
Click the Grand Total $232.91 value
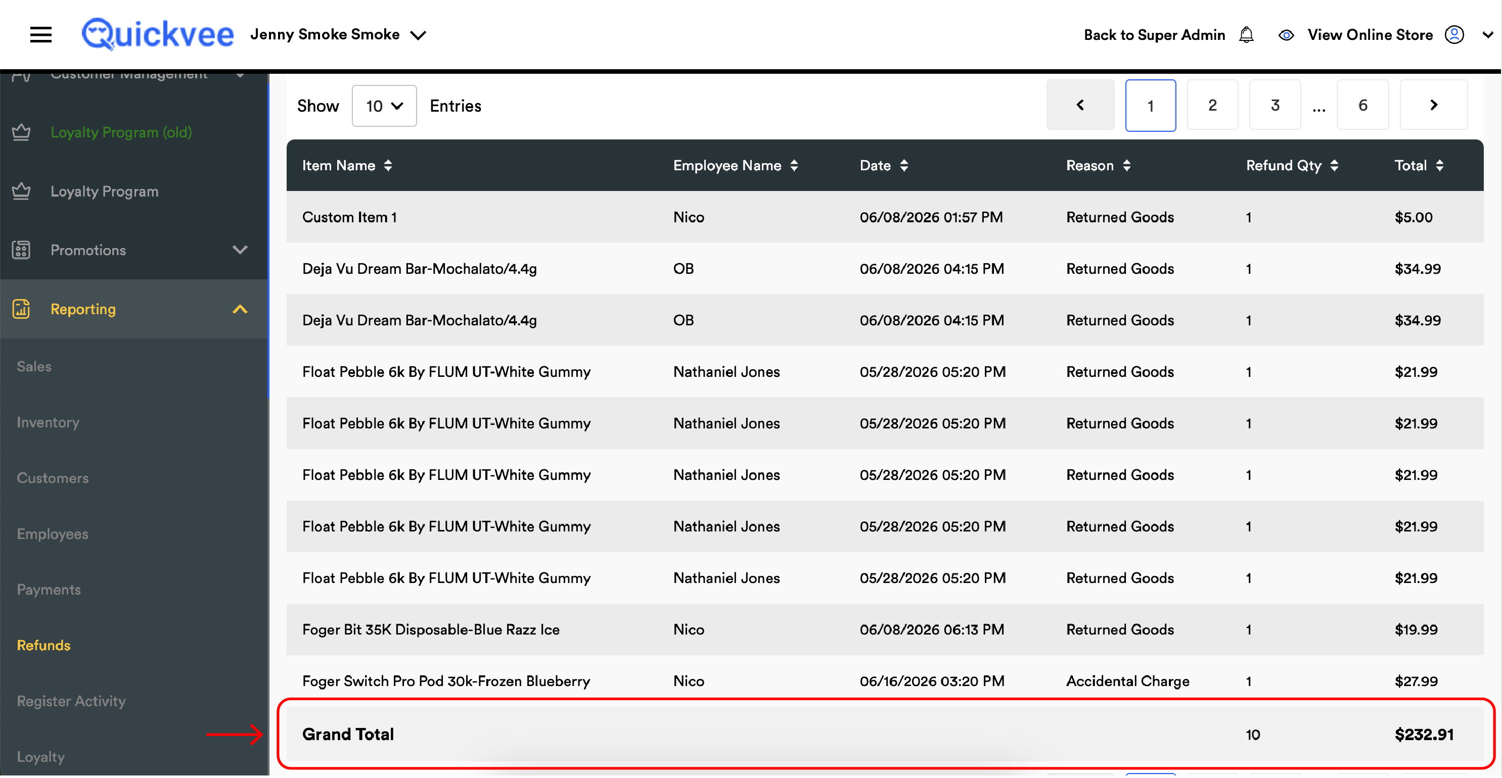[1424, 735]
